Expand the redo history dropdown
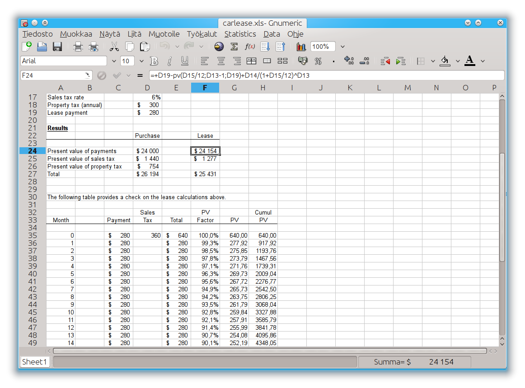This screenshot has width=525, height=388. coord(201,47)
